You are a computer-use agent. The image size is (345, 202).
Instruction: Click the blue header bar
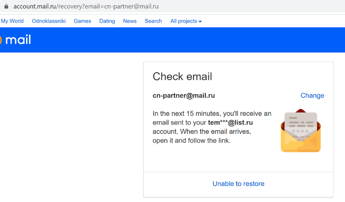pos(172,40)
